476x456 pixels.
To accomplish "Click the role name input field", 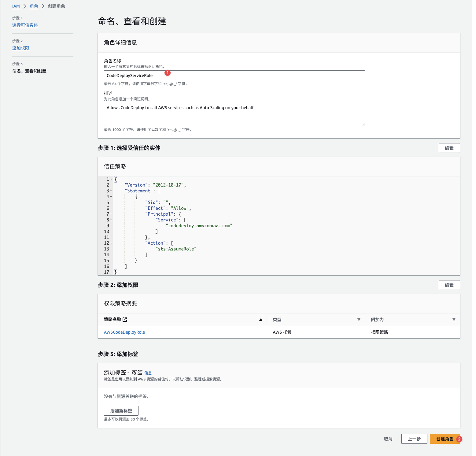I will 234,75.
